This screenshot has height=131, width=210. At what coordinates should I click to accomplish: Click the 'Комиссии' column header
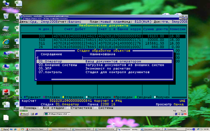pos(178,29)
